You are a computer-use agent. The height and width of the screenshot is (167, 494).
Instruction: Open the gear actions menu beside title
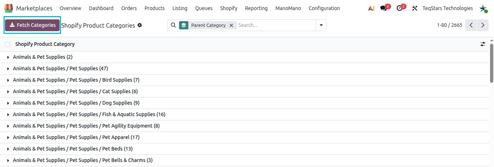coord(140,25)
